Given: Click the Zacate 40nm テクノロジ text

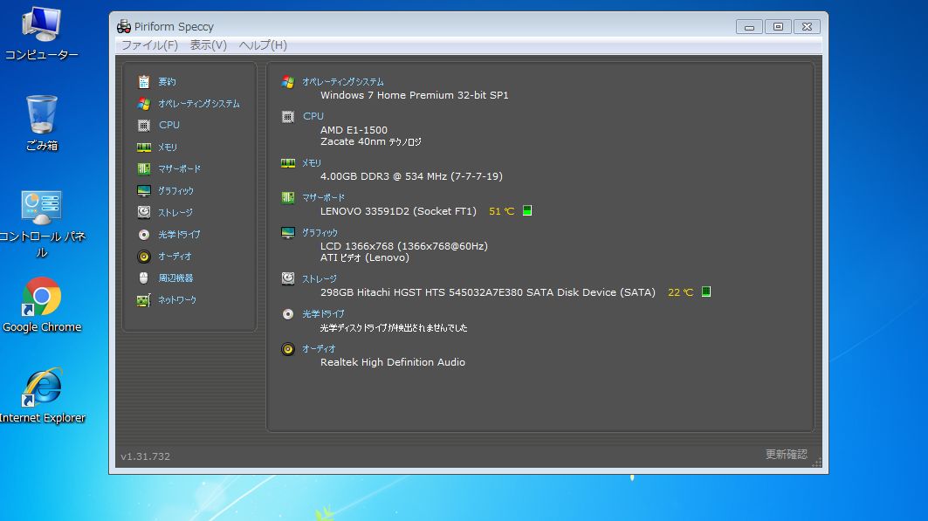Looking at the screenshot, I should [370, 141].
